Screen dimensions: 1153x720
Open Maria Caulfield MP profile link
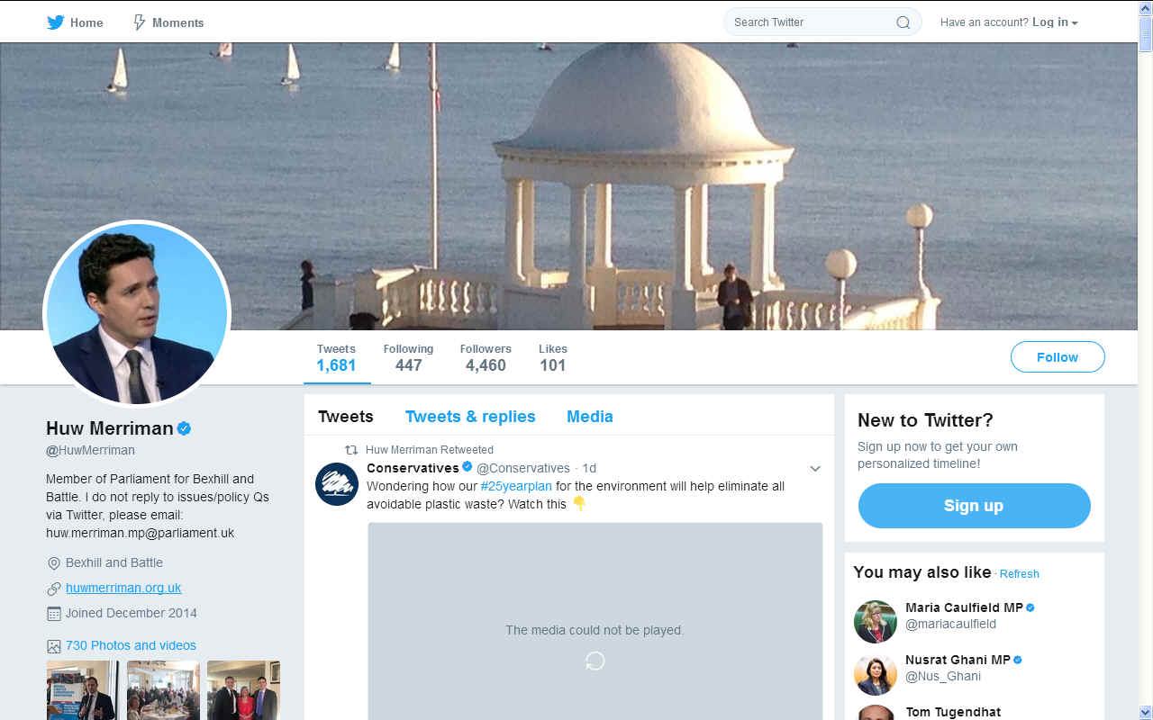964,607
